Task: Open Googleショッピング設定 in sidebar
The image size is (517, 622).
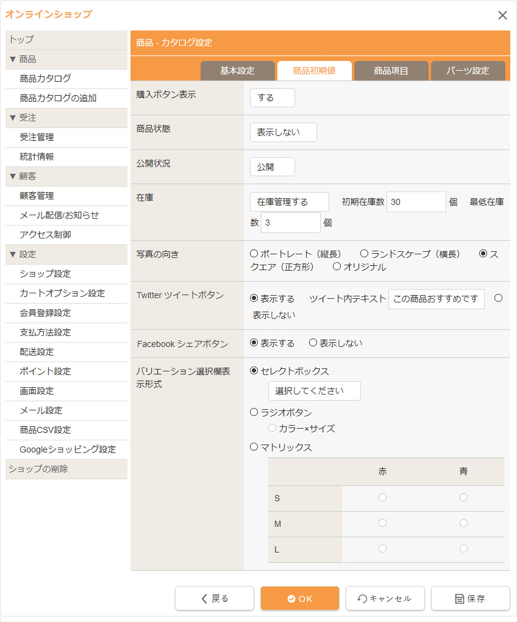Action: point(68,449)
